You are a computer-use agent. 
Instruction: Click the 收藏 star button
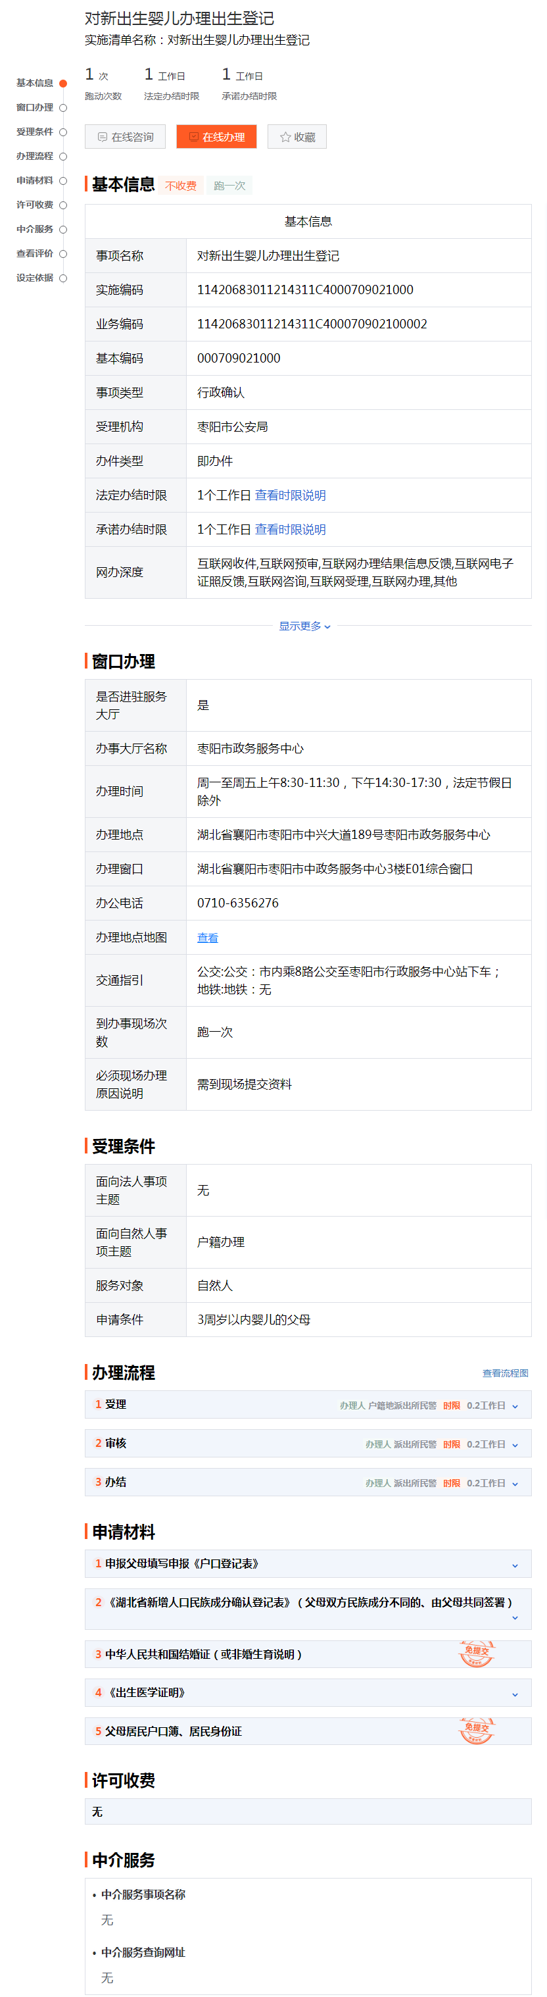pos(297,136)
